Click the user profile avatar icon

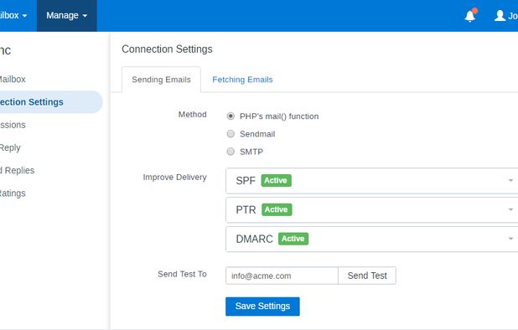[500, 16]
